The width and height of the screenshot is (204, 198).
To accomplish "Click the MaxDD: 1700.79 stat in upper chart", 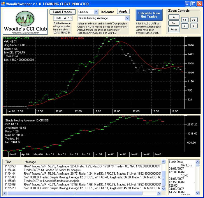I will [15, 52].
